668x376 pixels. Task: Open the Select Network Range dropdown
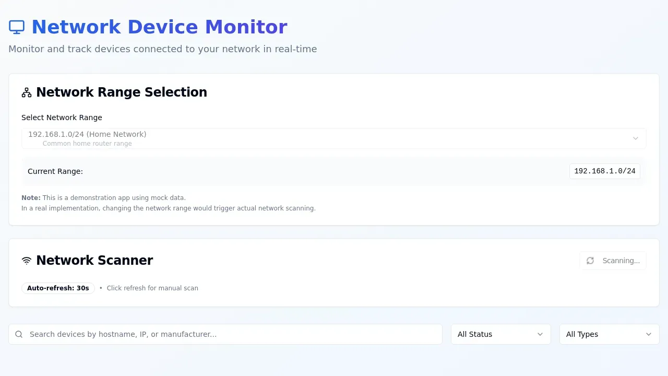pyautogui.click(x=334, y=138)
